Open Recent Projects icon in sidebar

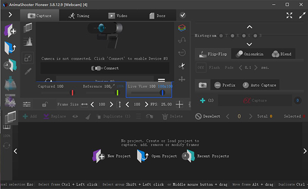pyautogui.click(x=10, y=65)
